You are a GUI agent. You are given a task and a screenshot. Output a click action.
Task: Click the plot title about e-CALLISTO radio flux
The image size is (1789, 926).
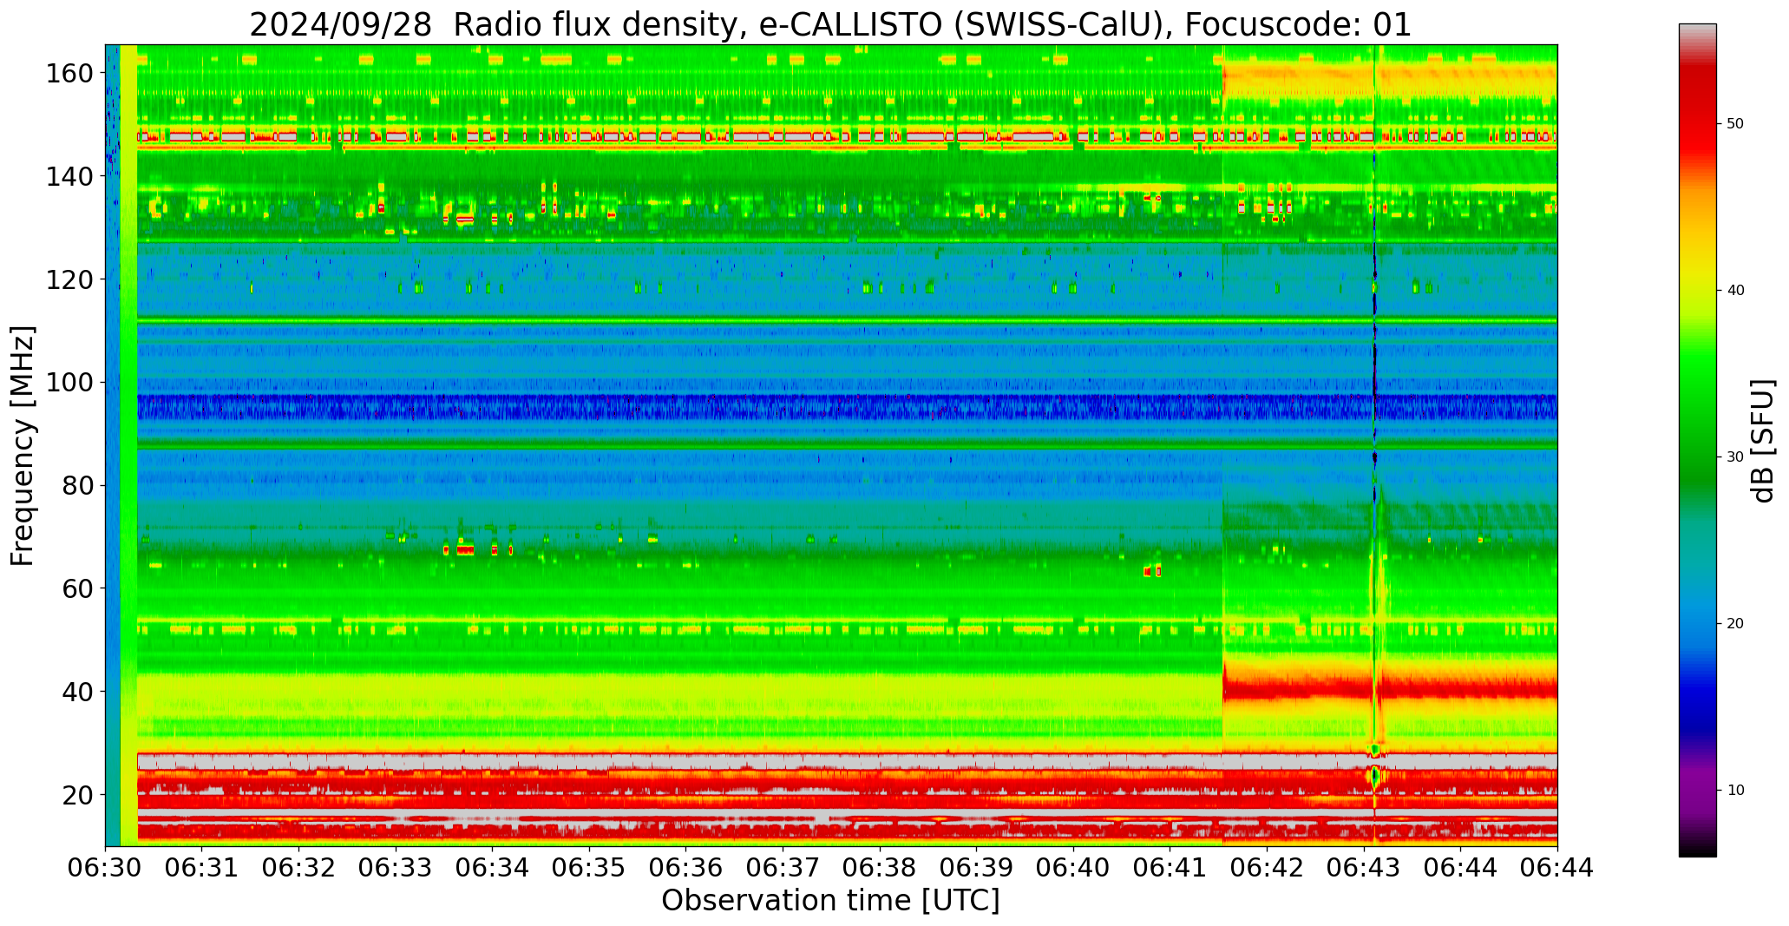[x=830, y=24]
